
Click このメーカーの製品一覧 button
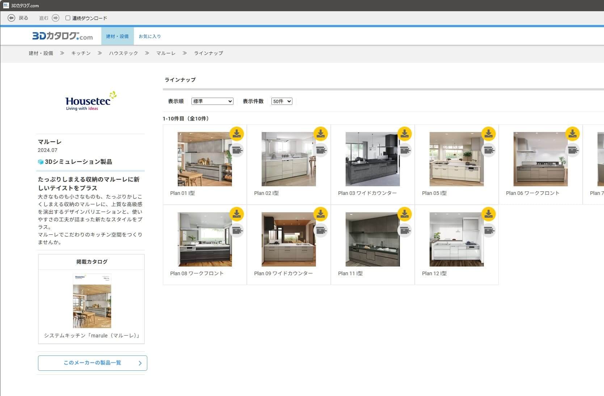(x=93, y=363)
